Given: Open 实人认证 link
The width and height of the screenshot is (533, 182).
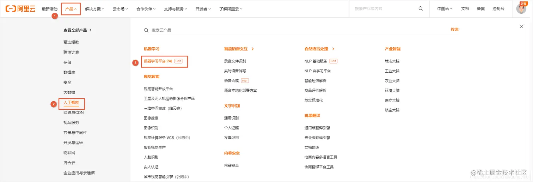Looking at the screenshot, I should click(x=151, y=167).
